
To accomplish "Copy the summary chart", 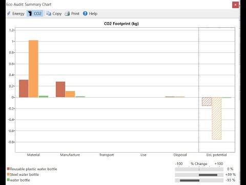I will coord(54,13).
